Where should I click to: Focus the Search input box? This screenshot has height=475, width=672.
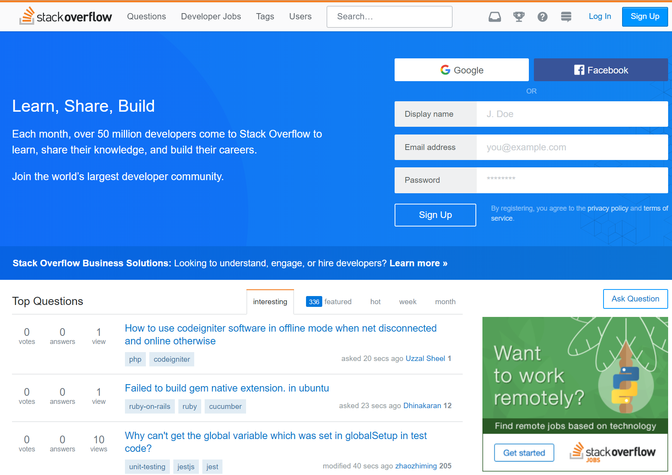(x=389, y=17)
